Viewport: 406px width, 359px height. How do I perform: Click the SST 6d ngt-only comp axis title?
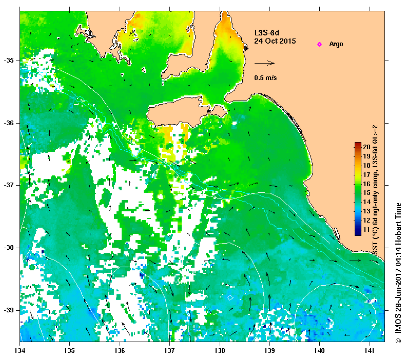tap(375, 190)
